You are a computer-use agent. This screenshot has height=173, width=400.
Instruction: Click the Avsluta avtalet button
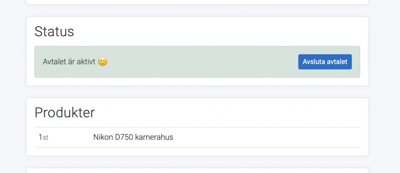pos(325,62)
